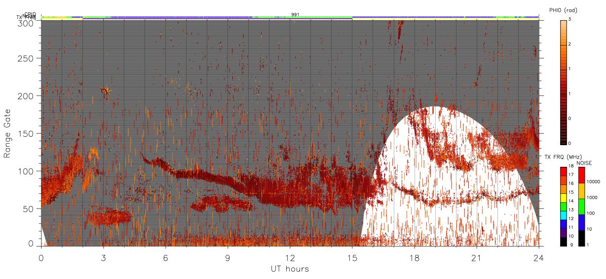Click the TX FRQ legend value 17
Image resolution: width=606 pixels, height=279 pixels.
pos(570,175)
